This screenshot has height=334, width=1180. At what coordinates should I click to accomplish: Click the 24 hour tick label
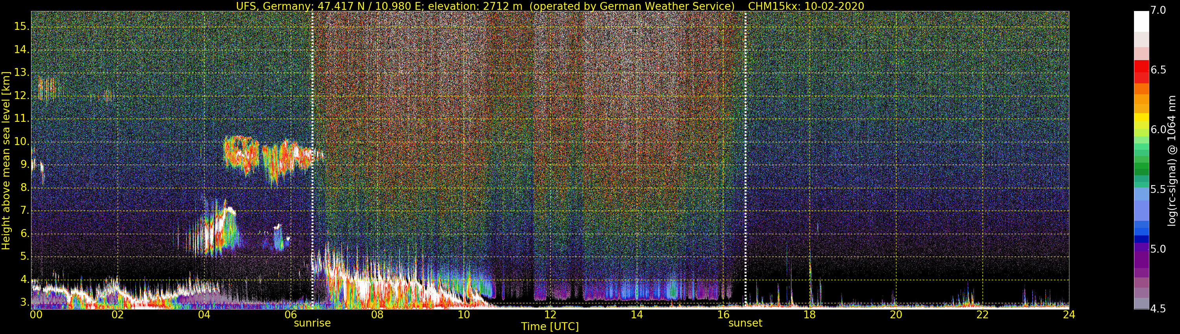pyautogui.click(x=1069, y=315)
